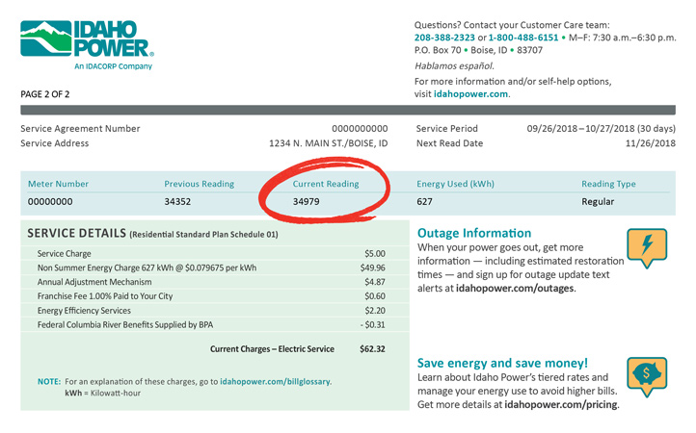Select the -$0.31 BPA credit amount
Viewport: 696px width, 433px height.
coord(373,325)
